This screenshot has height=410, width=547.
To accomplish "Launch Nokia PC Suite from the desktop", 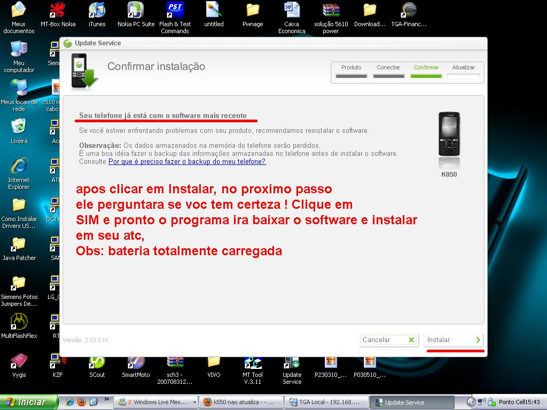I will (136, 14).
